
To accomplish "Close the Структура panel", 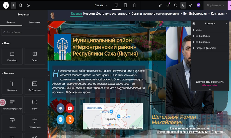I will pyautogui.click(x=227, y=23).
